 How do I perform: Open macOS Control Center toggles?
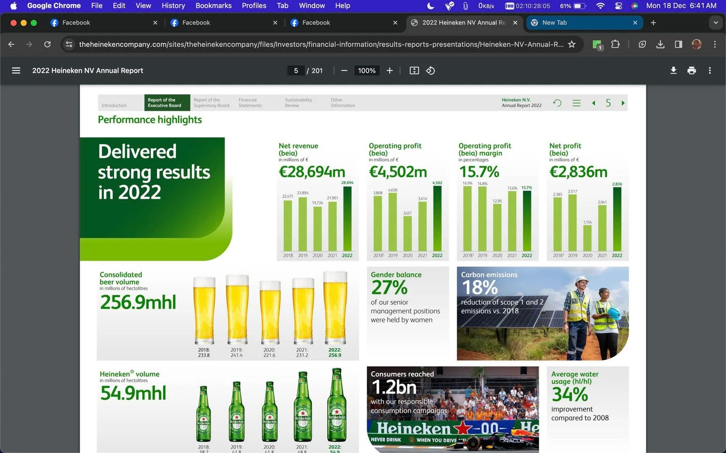pos(618,6)
